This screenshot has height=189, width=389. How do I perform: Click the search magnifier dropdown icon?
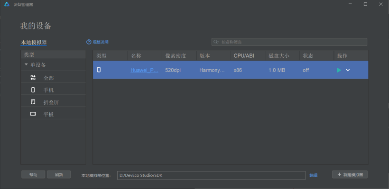(x=216, y=42)
